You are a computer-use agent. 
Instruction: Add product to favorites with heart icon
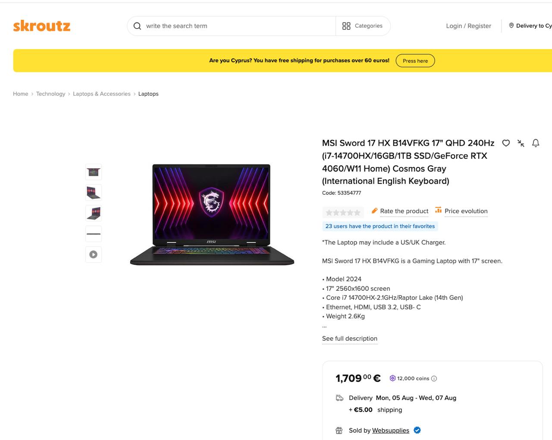pos(506,143)
